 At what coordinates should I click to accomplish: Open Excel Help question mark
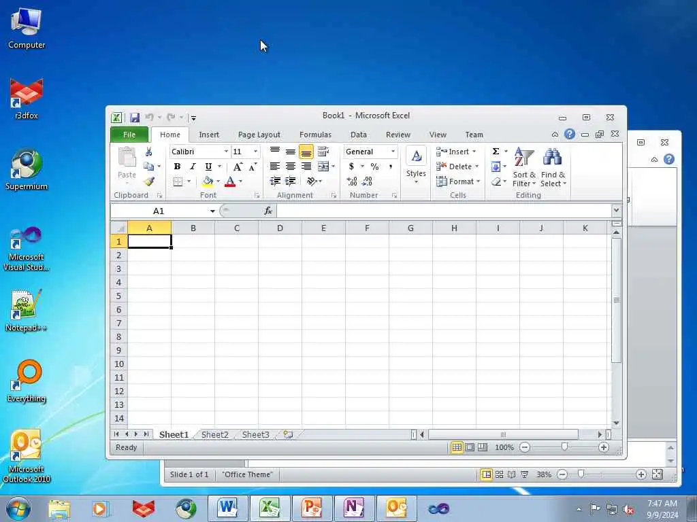(x=570, y=134)
